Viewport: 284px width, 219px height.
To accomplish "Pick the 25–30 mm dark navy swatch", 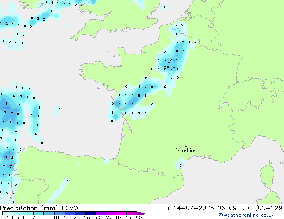I will [x=90, y=213].
